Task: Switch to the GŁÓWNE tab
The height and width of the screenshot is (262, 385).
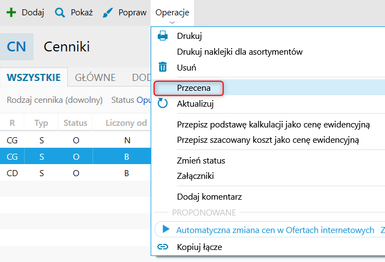Action: coord(95,77)
